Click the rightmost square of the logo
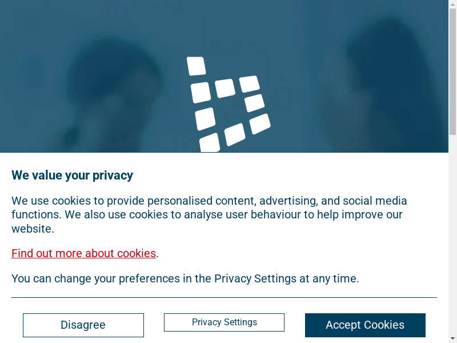Screen dimensions: 457x343 [260, 123]
